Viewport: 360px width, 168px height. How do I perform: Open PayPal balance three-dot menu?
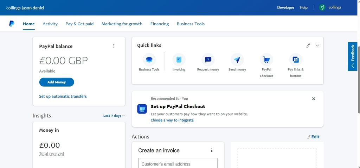click(x=114, y=46)
